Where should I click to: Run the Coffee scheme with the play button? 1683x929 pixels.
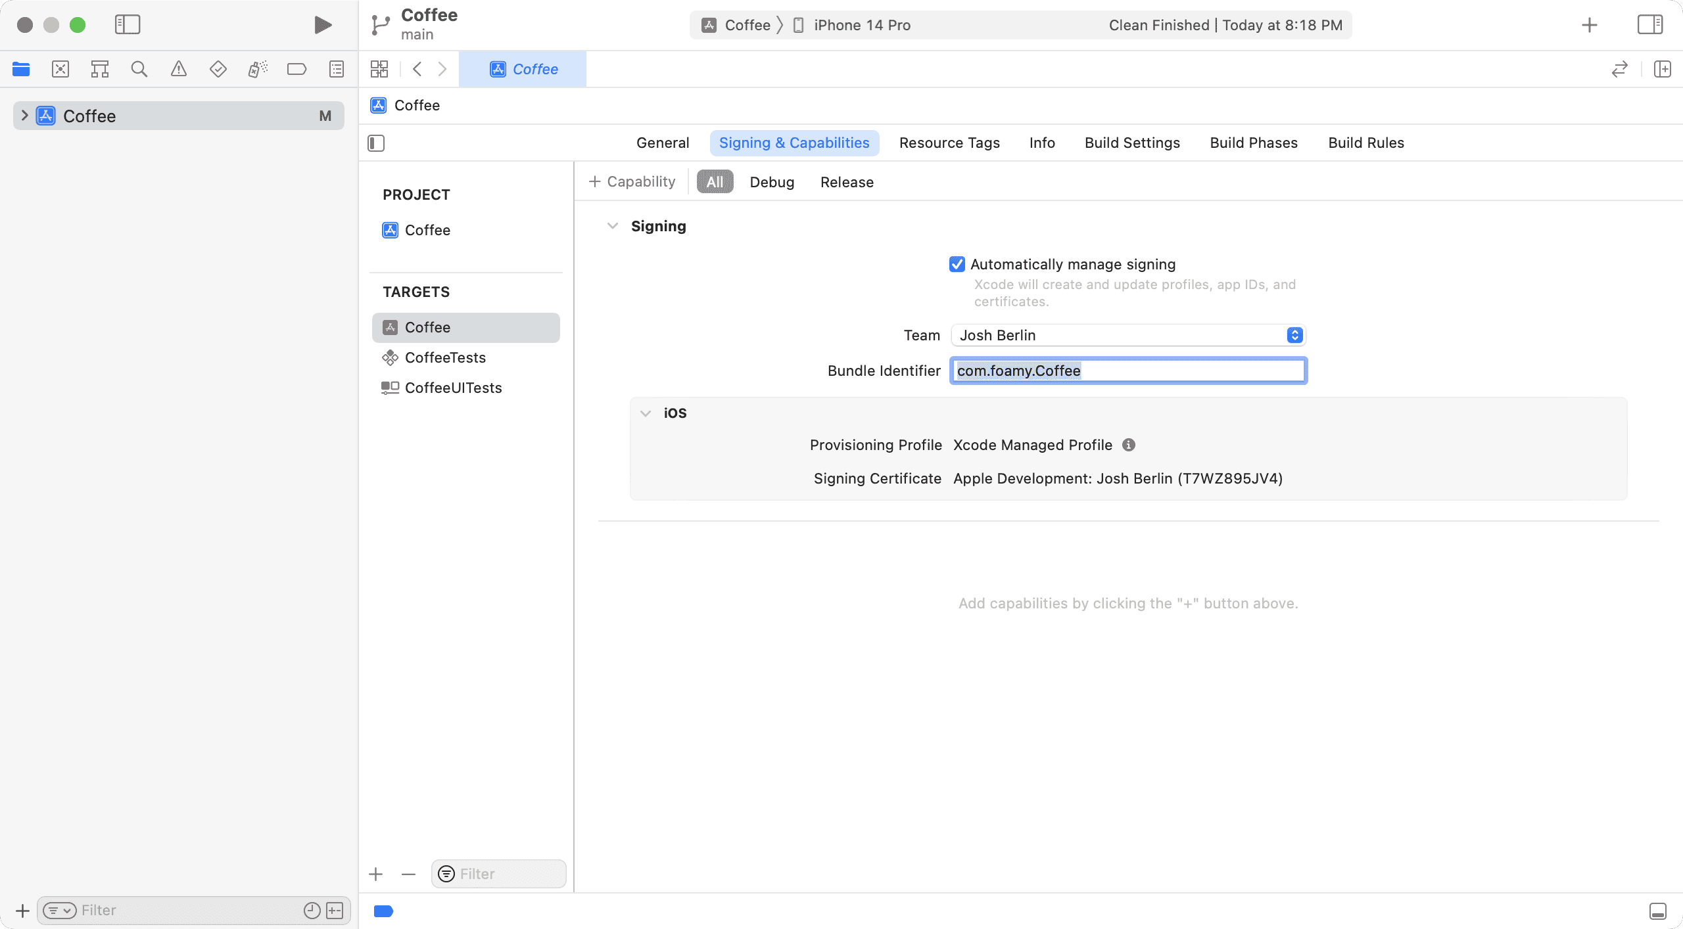click(321, 25)
